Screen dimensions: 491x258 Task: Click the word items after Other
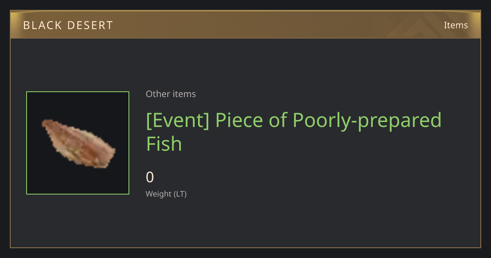coord(184,94)
